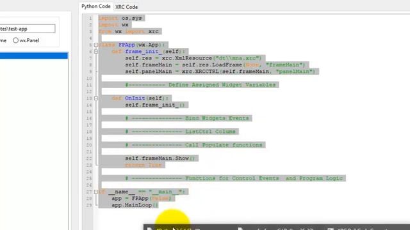Click the 'self.panelMain = xrc.XRCCTRL' line
Screen dimensions: 410x230
(x=220, y=72)
